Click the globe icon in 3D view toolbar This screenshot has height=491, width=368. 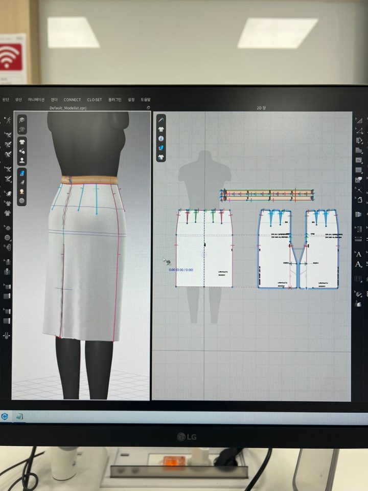[22, 201]
